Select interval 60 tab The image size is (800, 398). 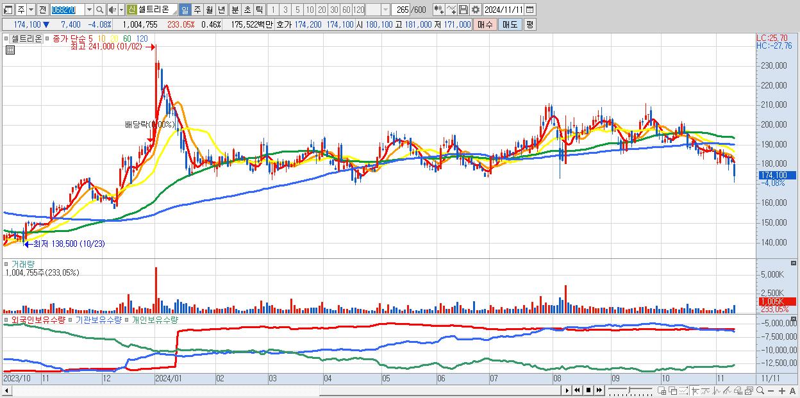(x=346, y=10)
